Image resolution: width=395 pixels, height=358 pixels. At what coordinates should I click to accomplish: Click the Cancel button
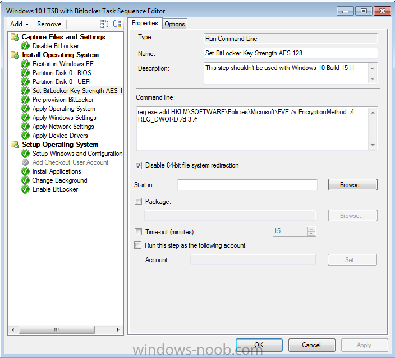click(311, 345)
